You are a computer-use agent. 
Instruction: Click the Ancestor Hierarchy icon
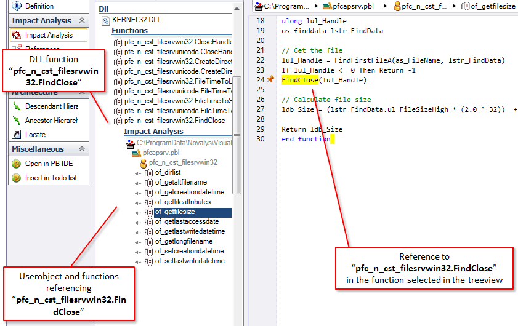(x=17, y=121)
